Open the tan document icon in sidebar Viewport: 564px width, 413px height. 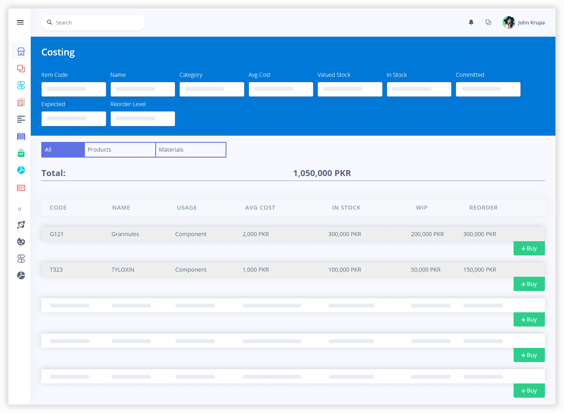[21, 102]
